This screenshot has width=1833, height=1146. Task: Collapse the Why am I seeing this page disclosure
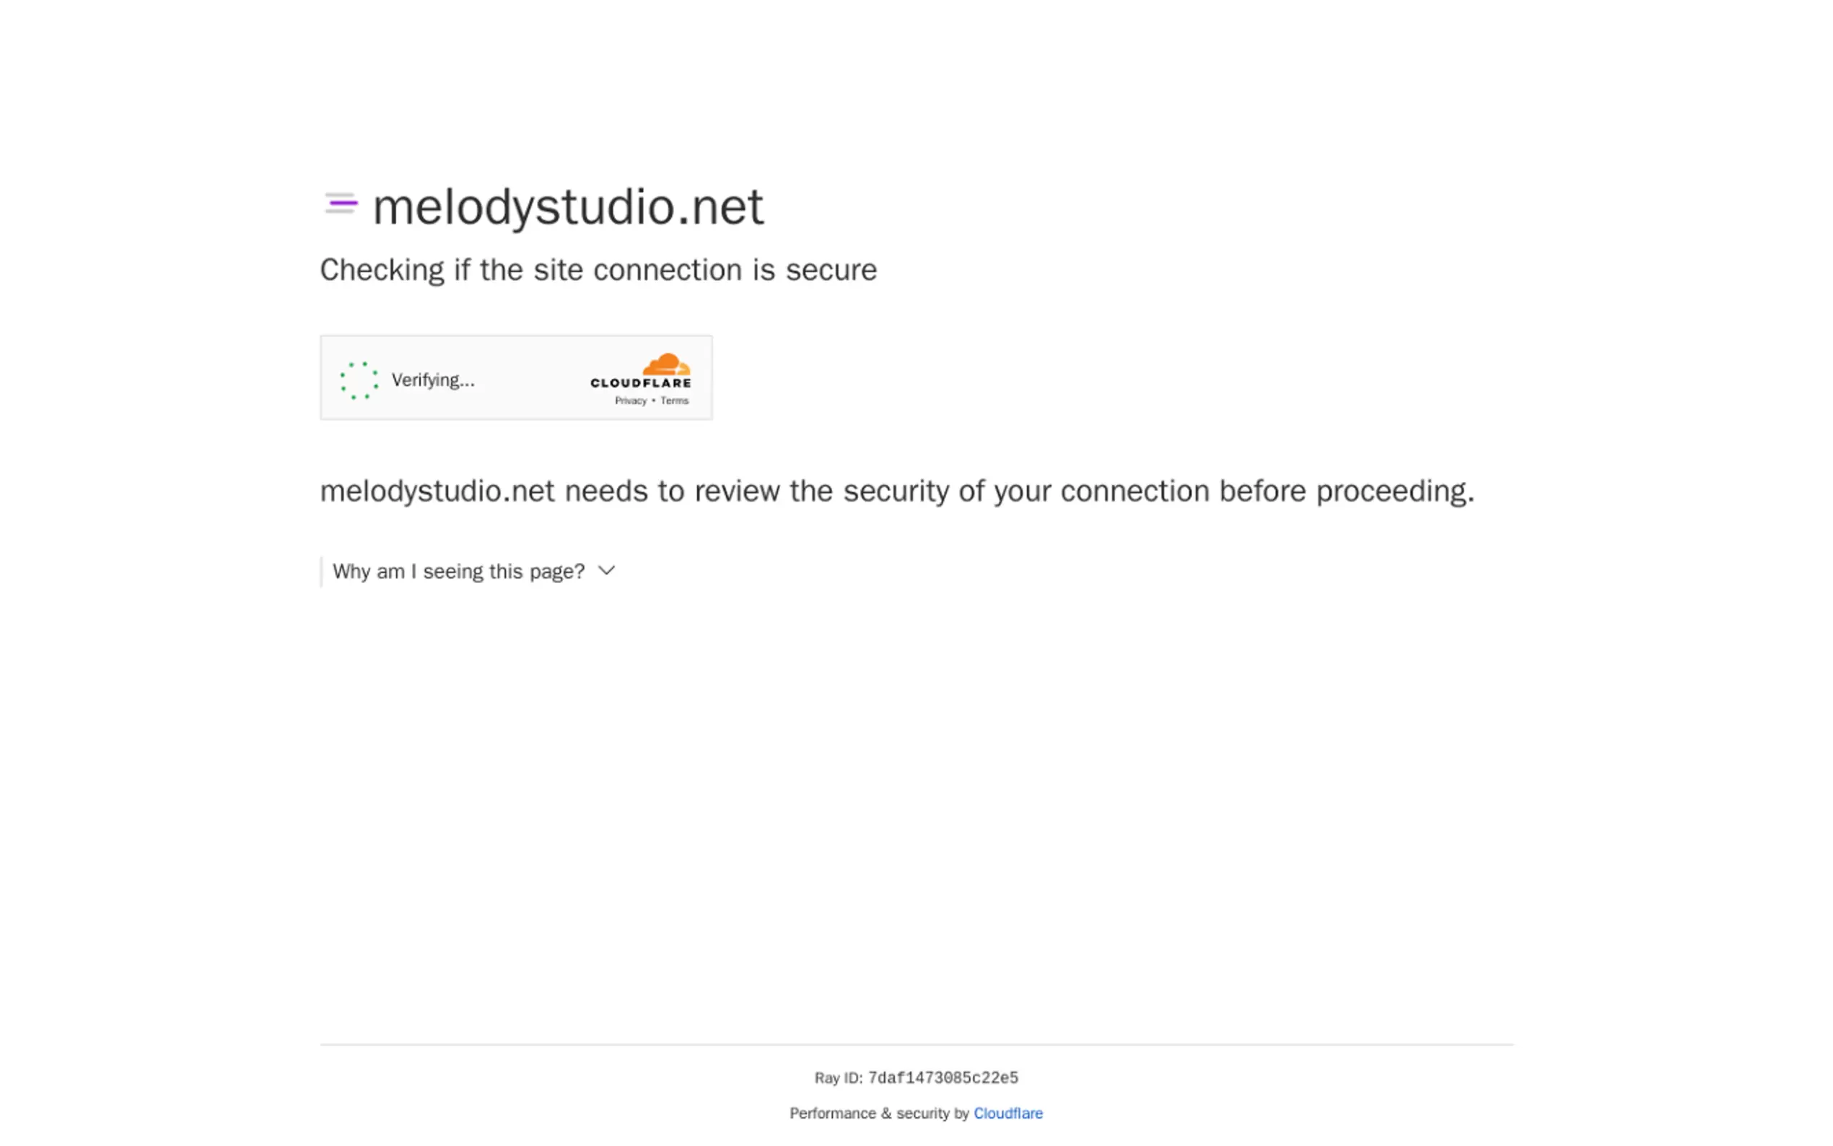458,571
